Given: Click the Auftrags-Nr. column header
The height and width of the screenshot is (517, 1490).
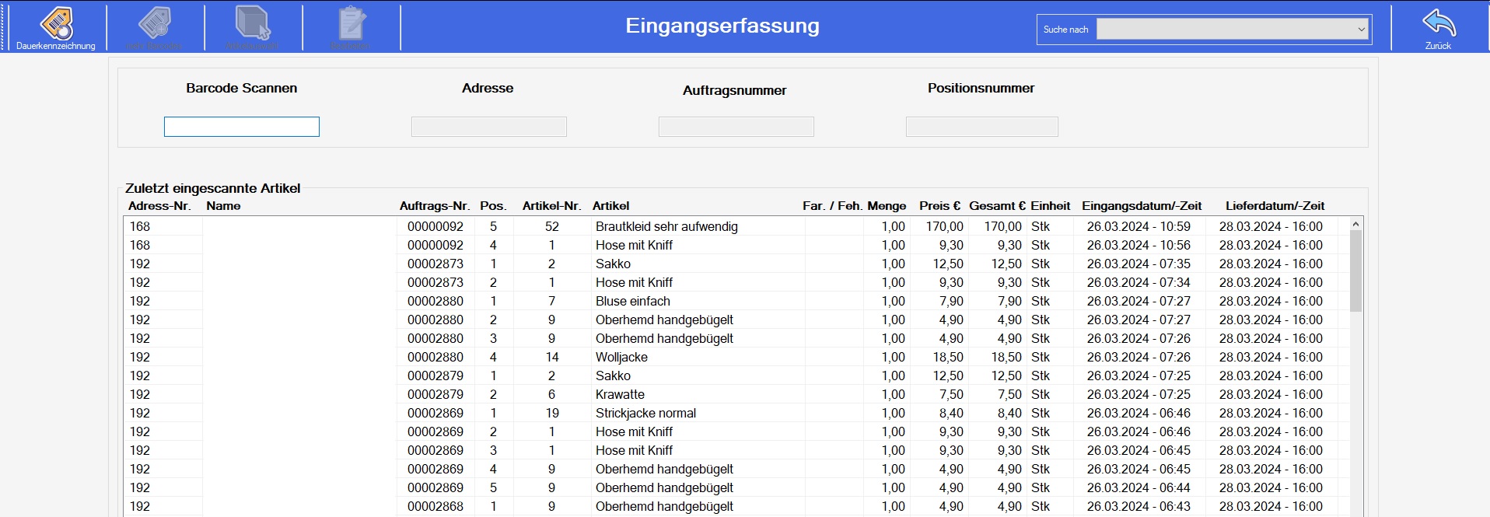Looking at the screenshot, I should pyautogui.click(x=435, y=206).
